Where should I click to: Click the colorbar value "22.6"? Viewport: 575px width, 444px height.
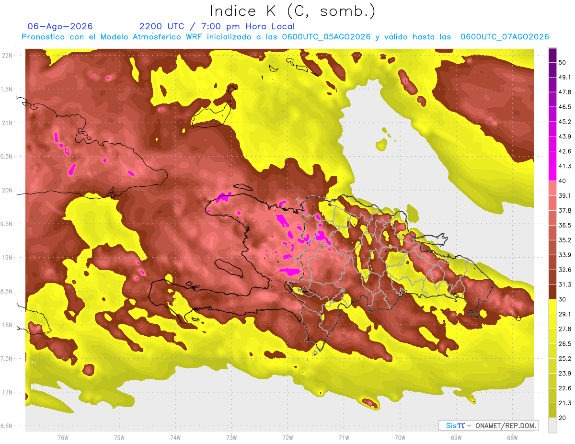pos(565,388)
